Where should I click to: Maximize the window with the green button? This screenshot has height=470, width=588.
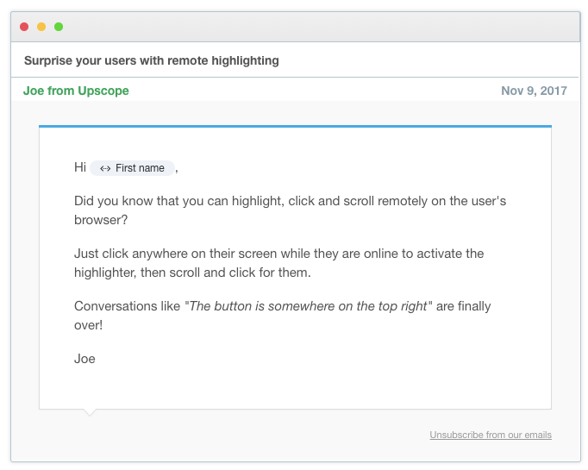59,27
